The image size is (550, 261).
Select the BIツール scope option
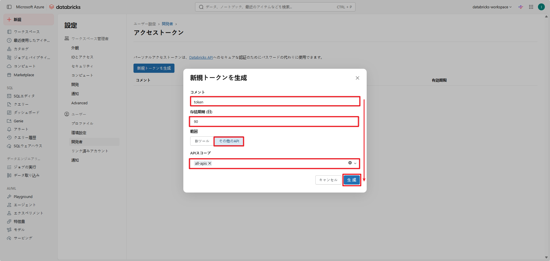click(202, 141)
